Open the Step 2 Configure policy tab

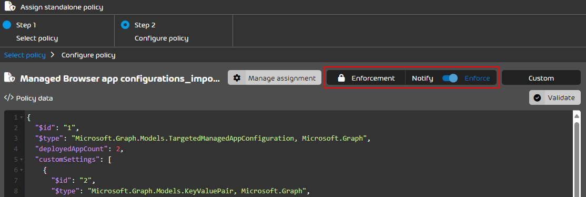pyautogui.click(x=174, y=32)
